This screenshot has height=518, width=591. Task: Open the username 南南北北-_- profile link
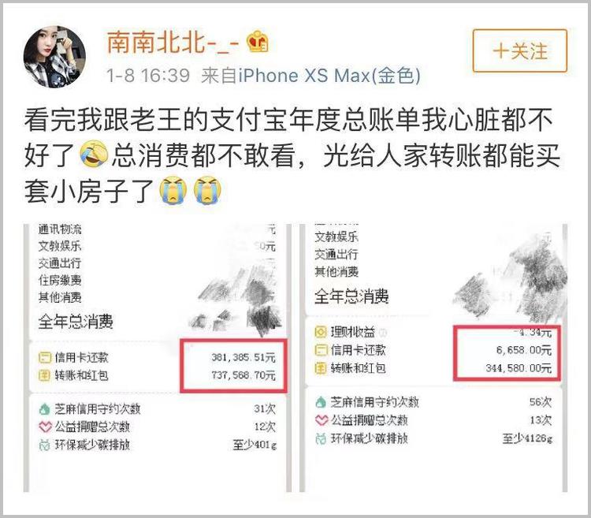pos(173,42)
